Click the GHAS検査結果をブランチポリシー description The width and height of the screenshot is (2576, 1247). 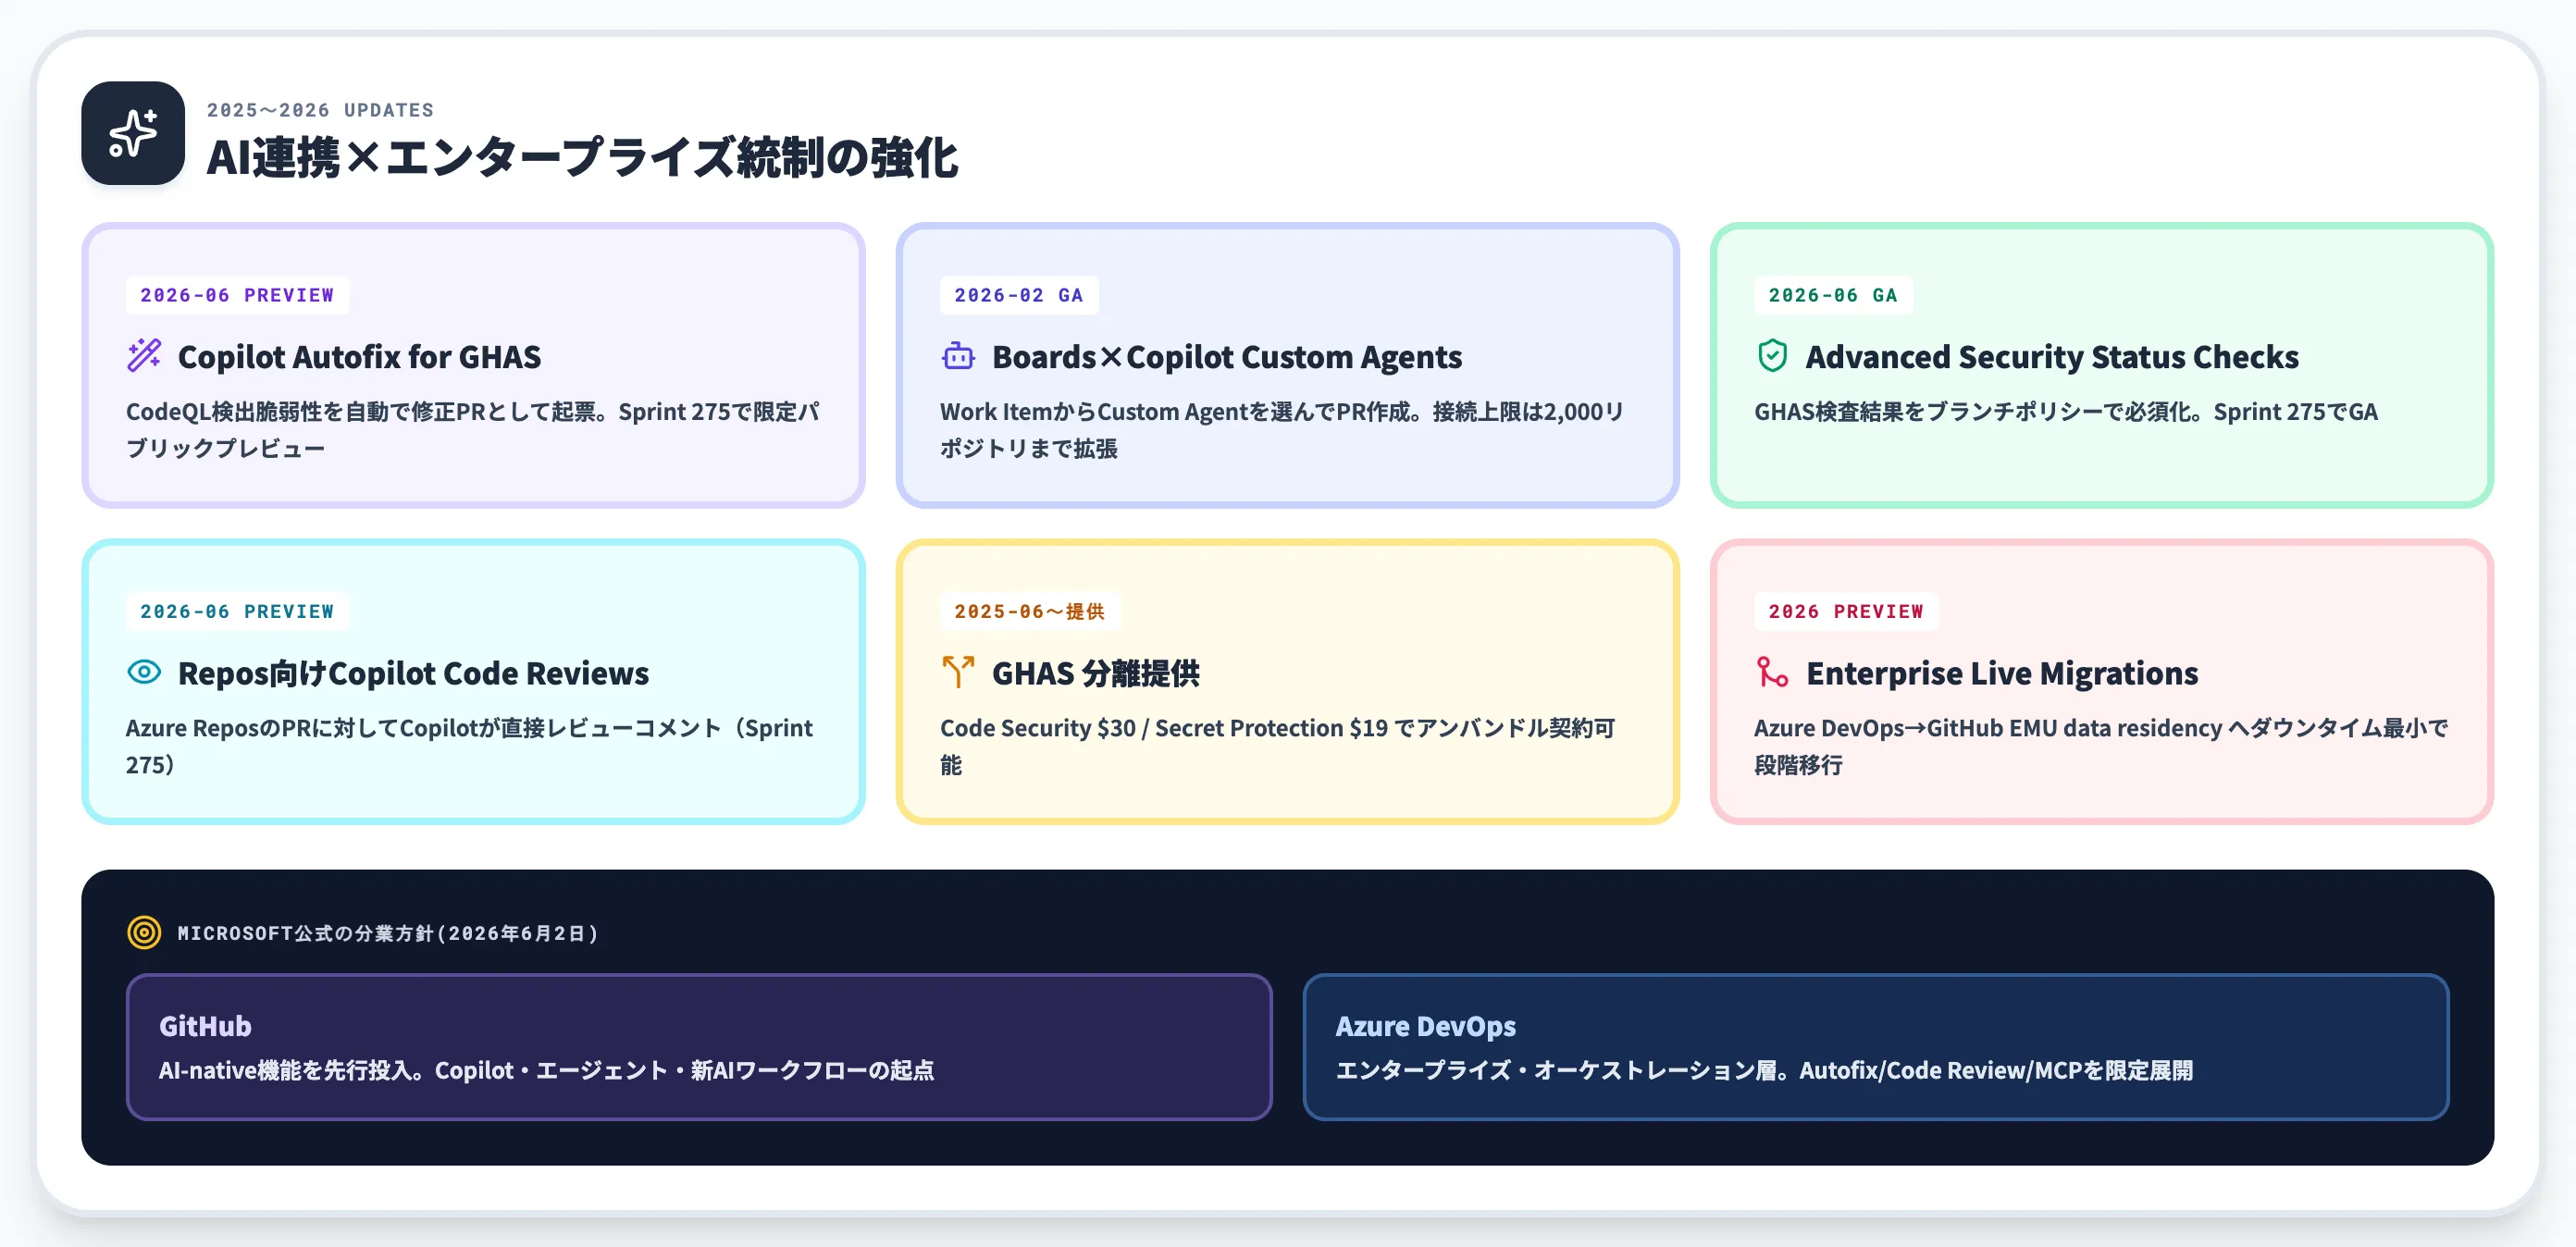pos(2066,412)
